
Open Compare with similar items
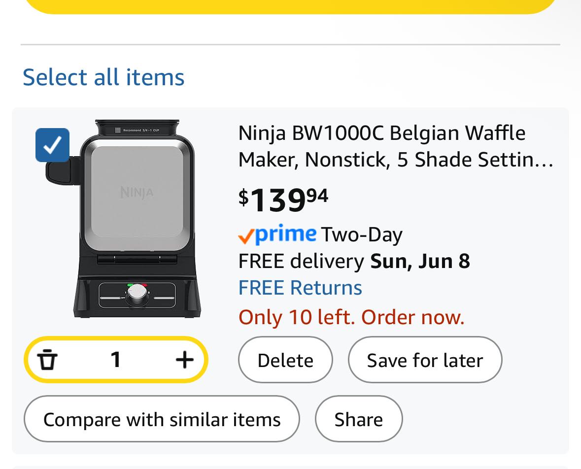coord(162,419)
